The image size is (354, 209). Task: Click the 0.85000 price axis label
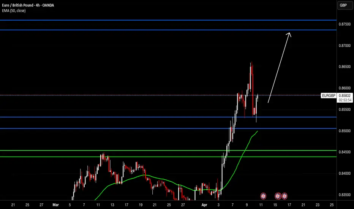point(345,131)
